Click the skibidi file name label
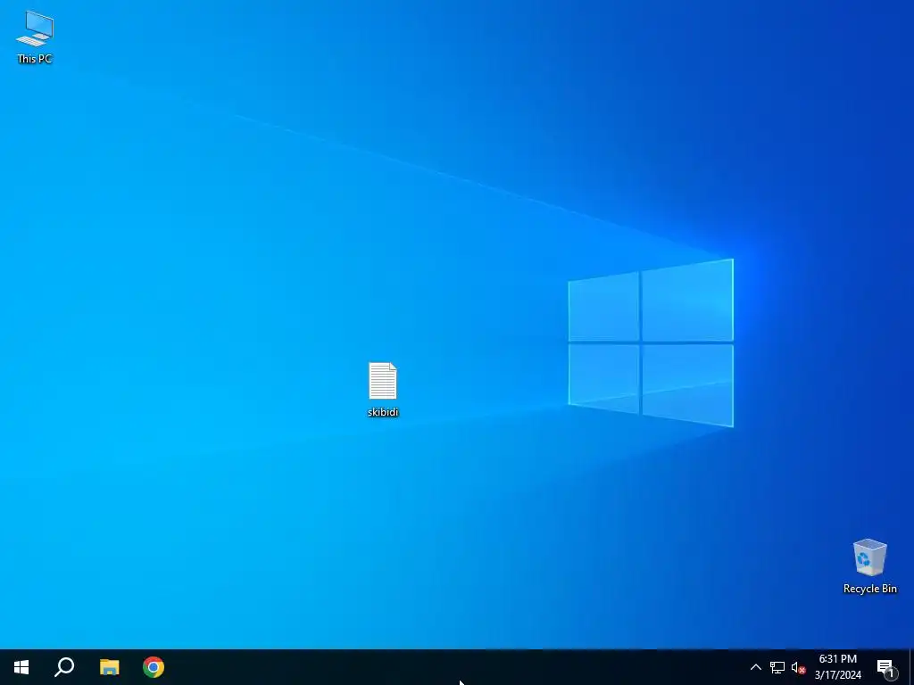914x685 pixels. click(x=383, y=412)
